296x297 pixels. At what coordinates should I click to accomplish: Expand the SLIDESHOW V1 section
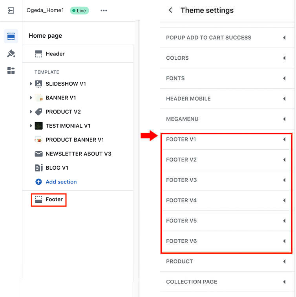click(31, 84)
